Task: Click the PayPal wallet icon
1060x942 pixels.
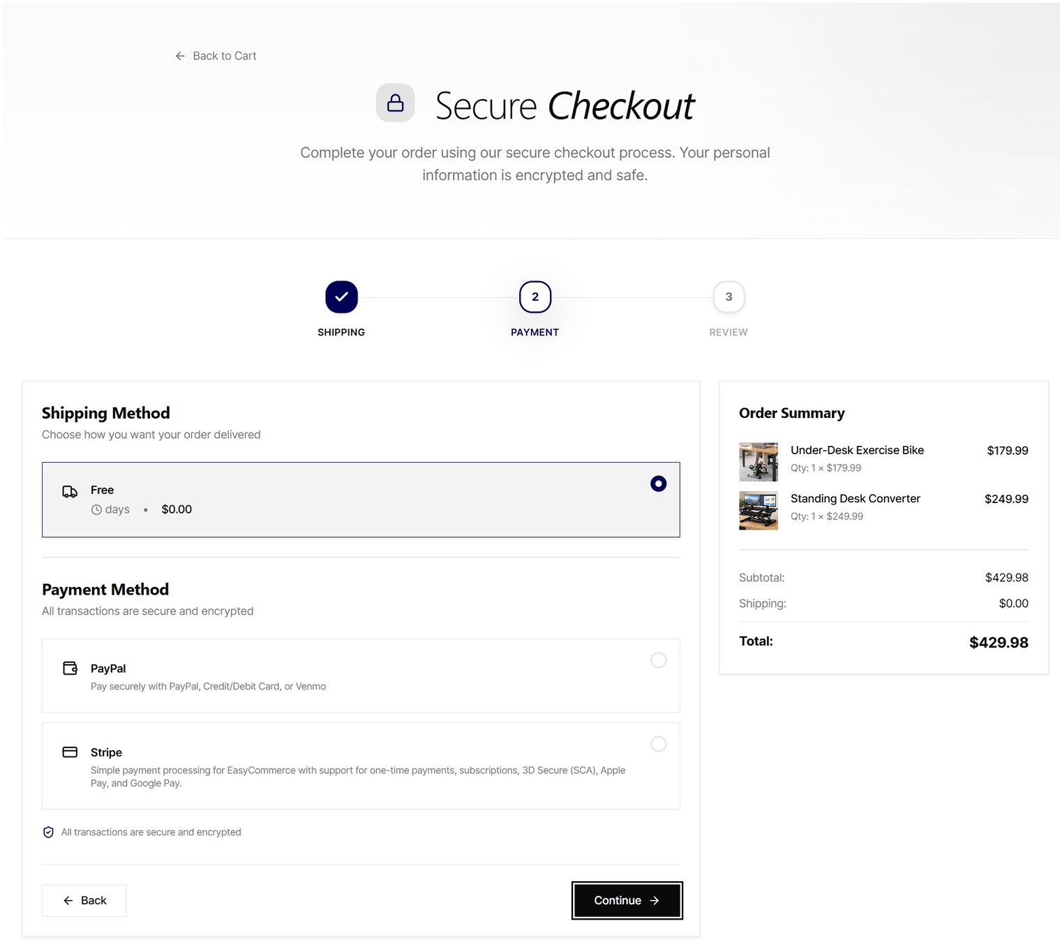Action: pyautogui.click(x=70, y=668)
